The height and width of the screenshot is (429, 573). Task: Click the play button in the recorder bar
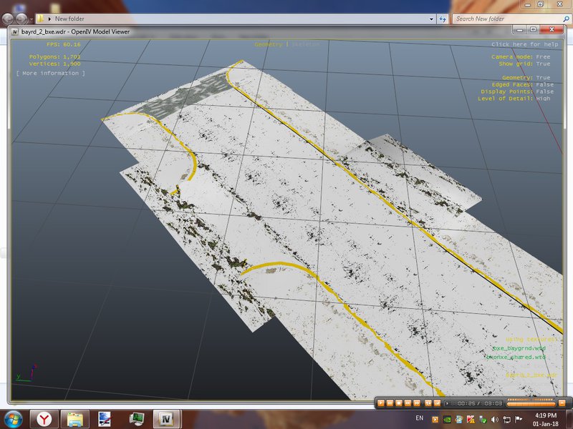(x=381, y=403)
